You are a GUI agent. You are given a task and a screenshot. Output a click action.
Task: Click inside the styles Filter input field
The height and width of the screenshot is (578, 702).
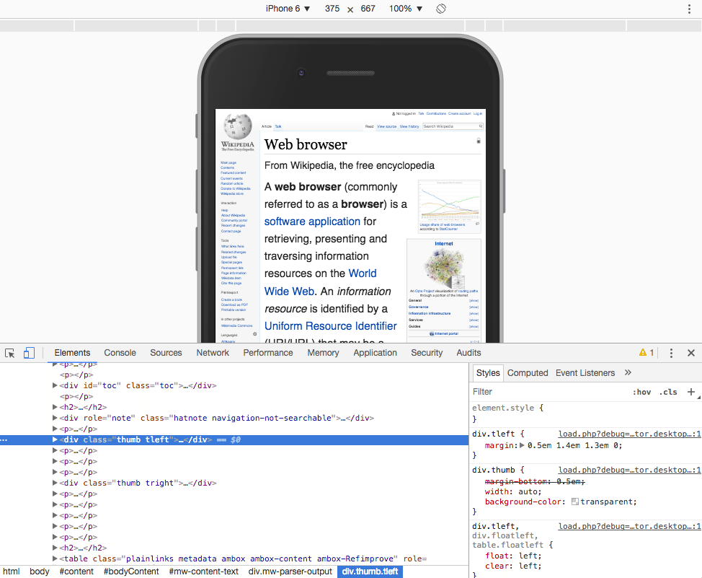pos(505,392)
